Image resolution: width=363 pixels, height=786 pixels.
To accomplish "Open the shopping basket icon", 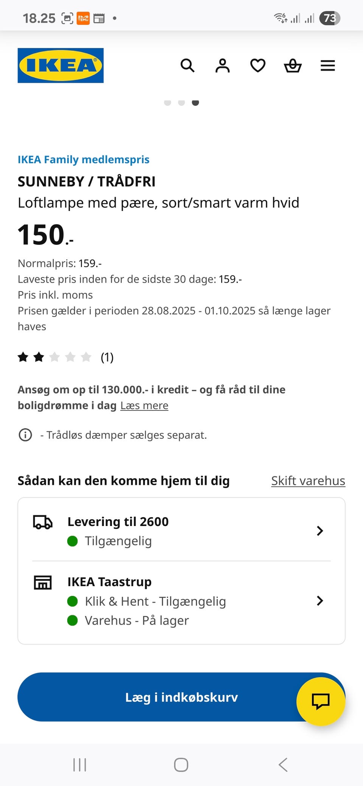I will tap(293, 66).
